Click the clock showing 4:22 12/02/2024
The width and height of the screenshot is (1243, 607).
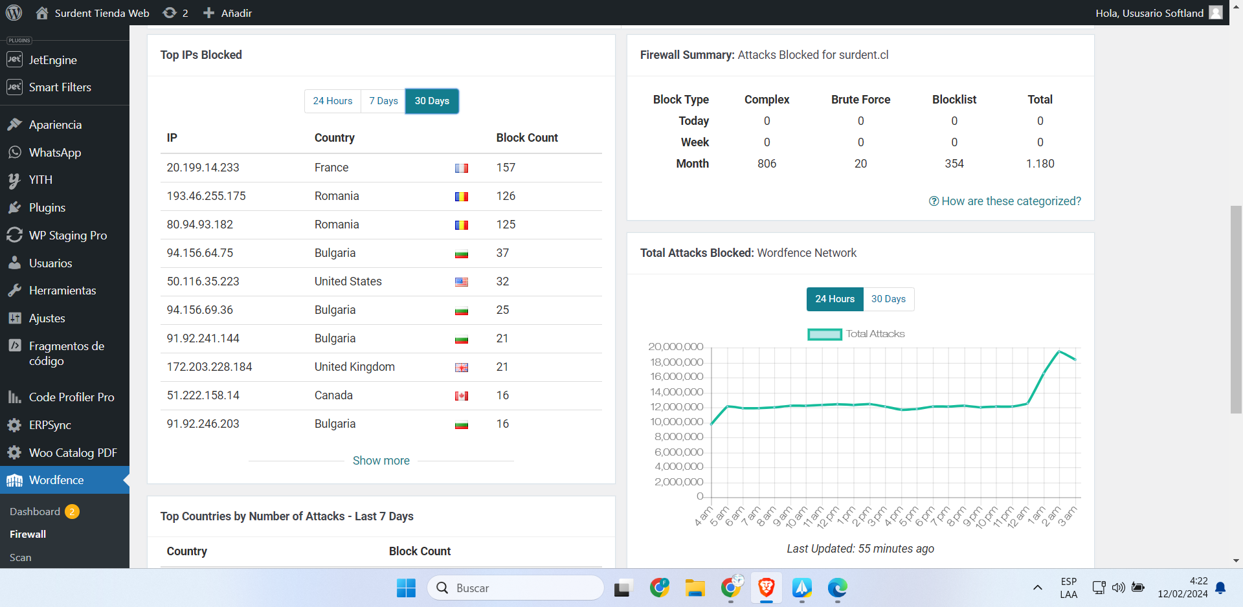coord(1182,588)
